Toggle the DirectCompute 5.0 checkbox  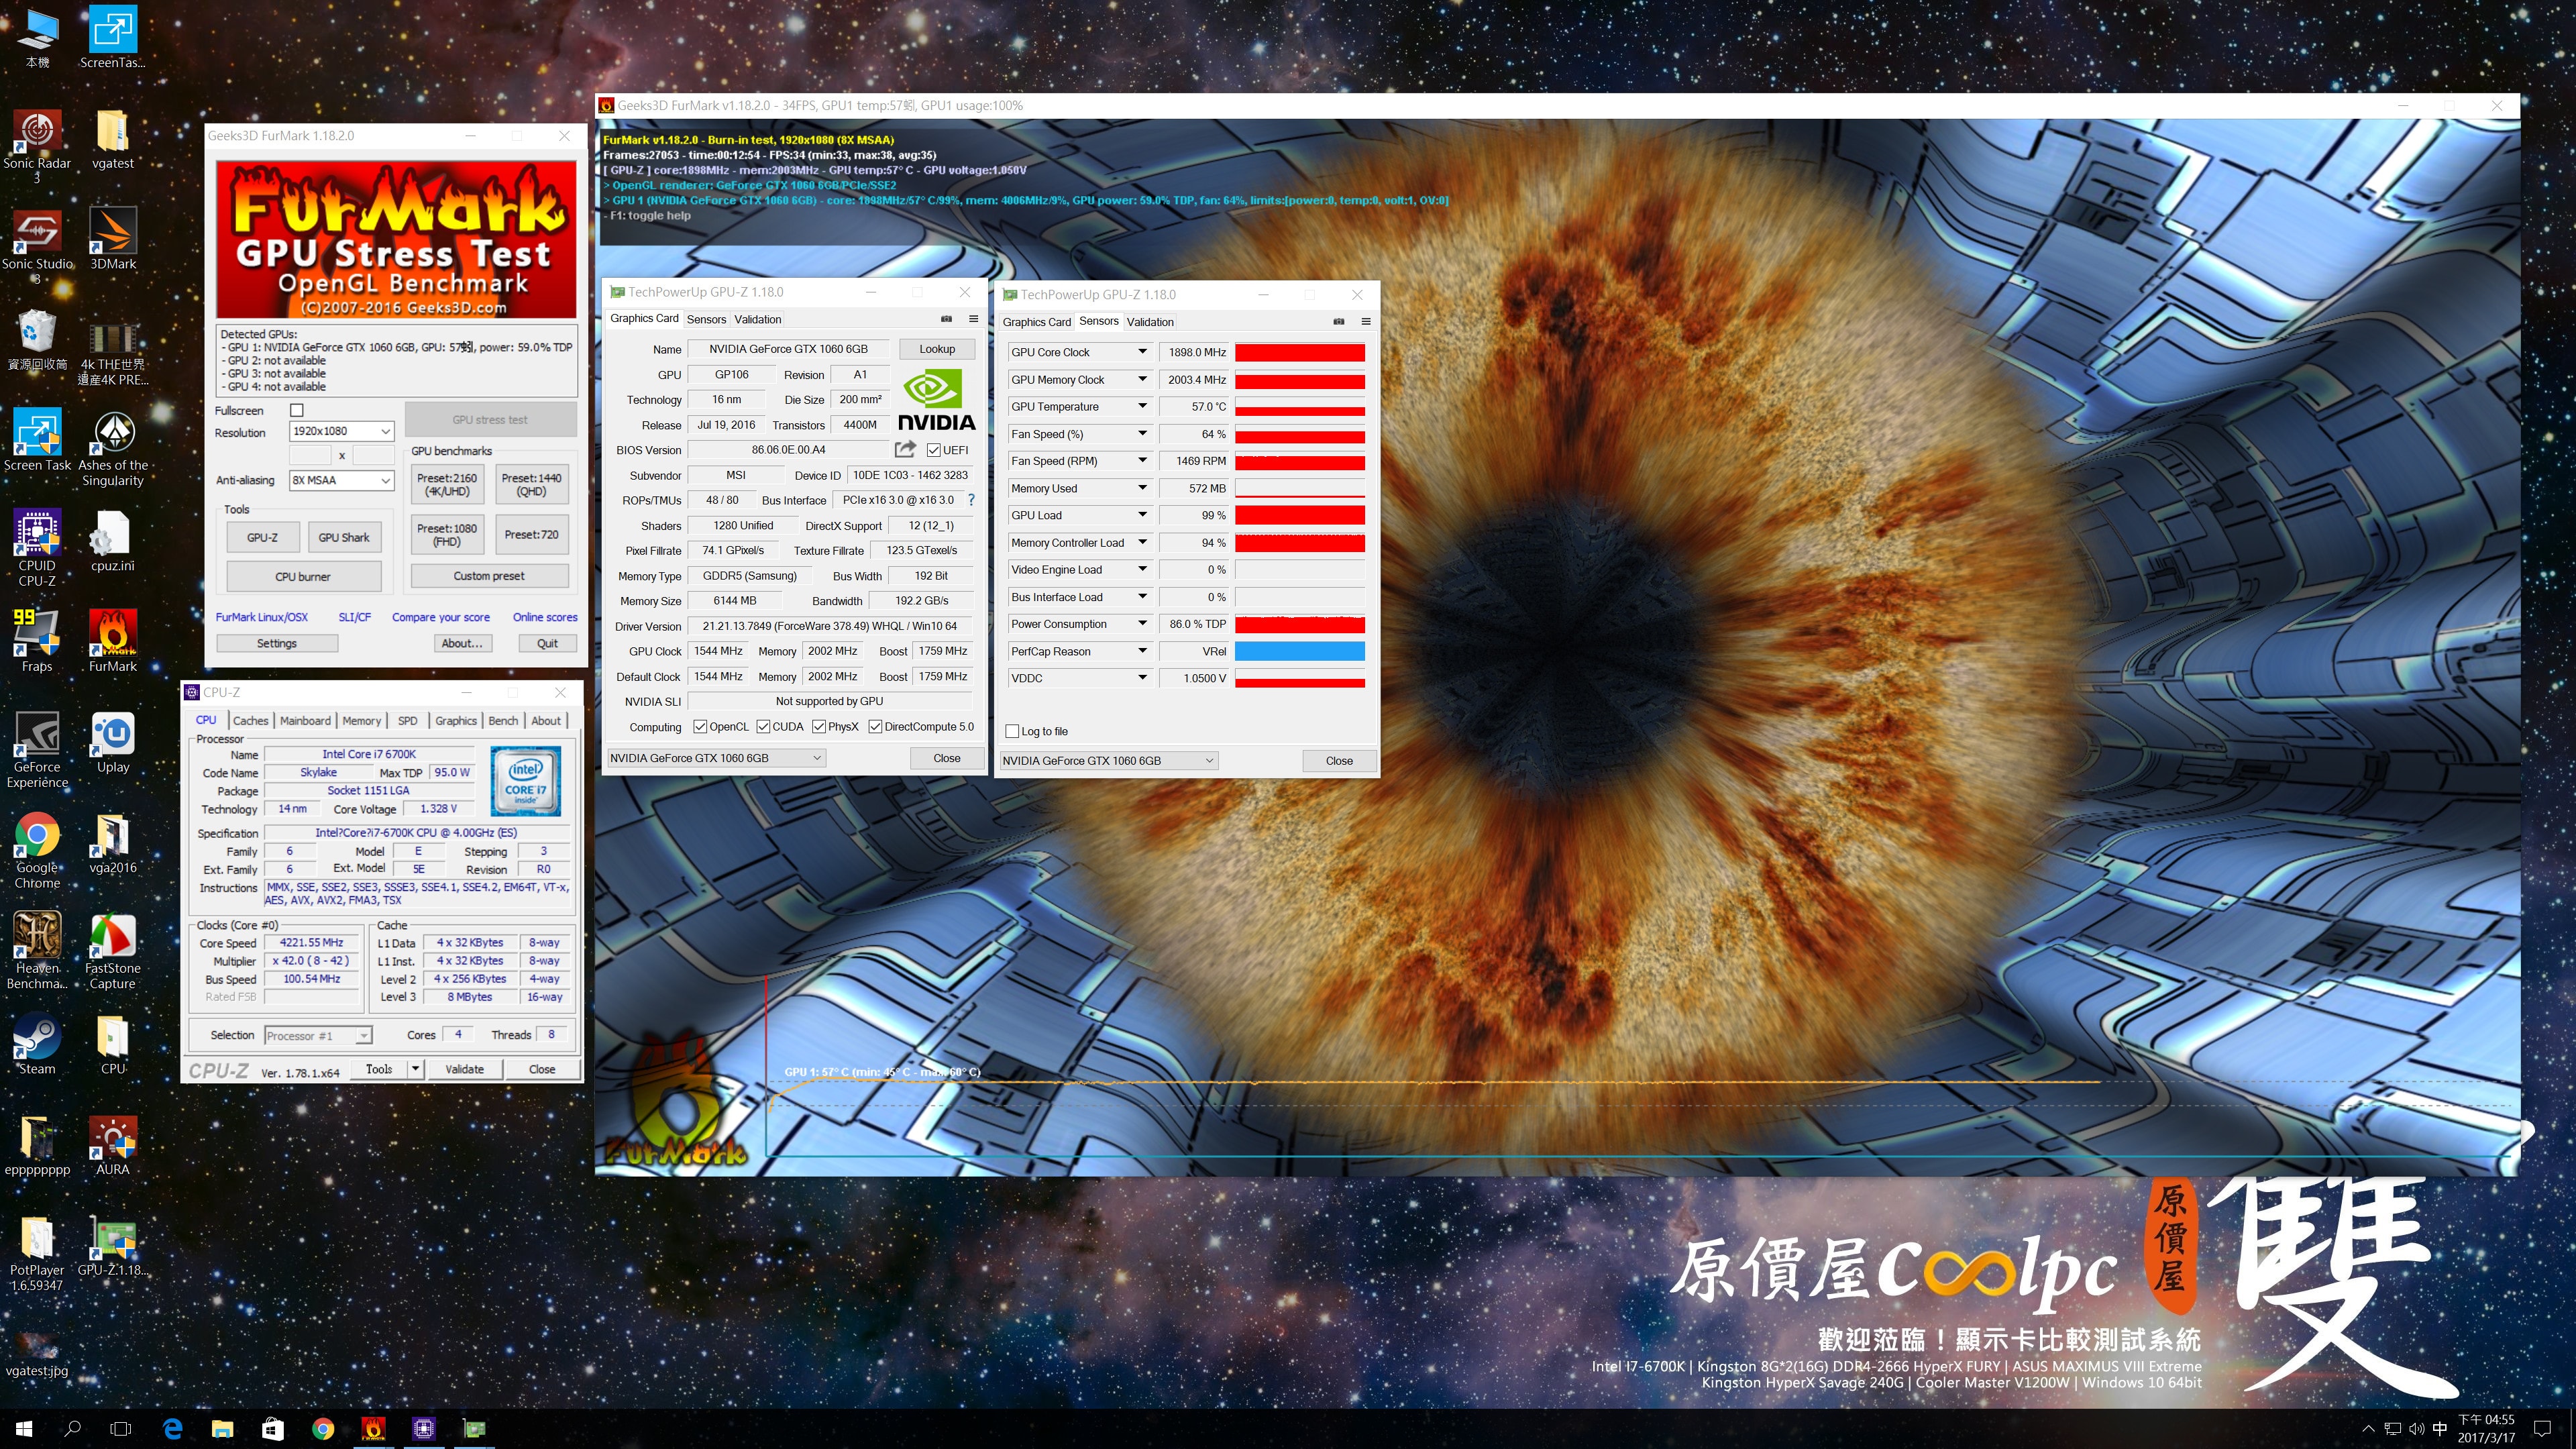point(875,727)
